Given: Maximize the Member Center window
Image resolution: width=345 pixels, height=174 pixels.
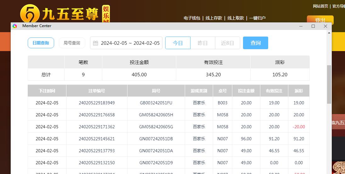Looking at the screenshot, I should click(313, 26).
